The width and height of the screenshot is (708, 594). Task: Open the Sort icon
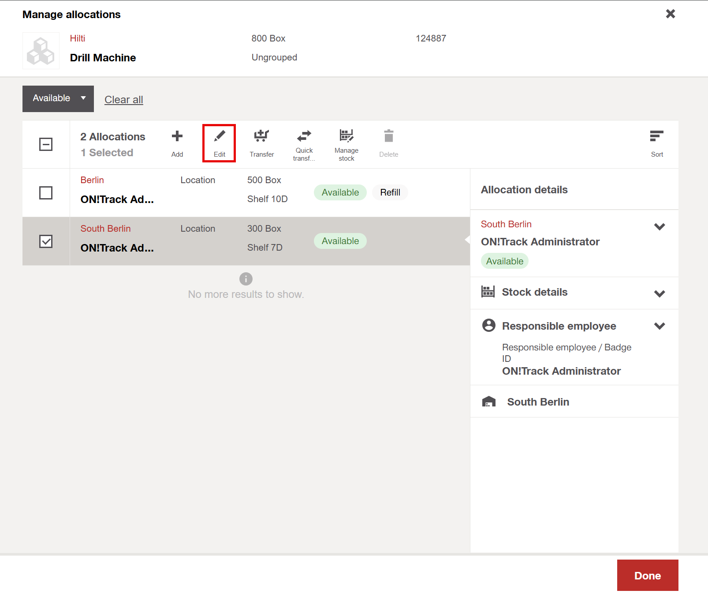coord(656,136)
